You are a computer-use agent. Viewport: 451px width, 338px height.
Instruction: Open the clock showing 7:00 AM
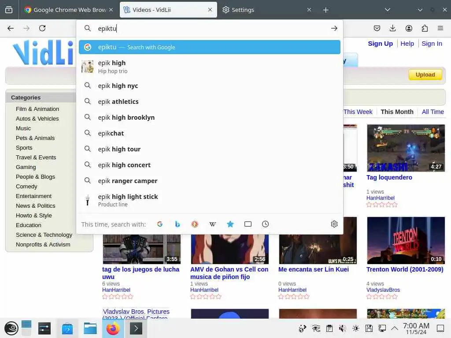pos(416,328)
